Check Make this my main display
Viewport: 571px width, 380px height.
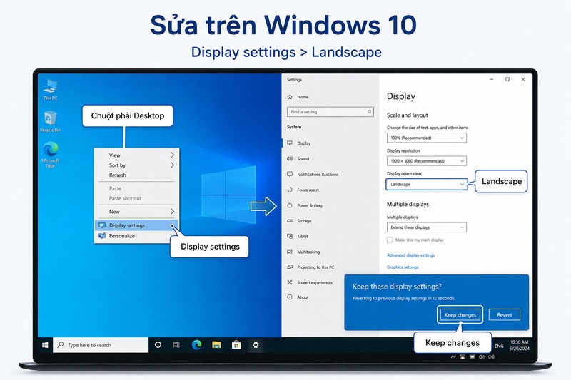point(390,240)
